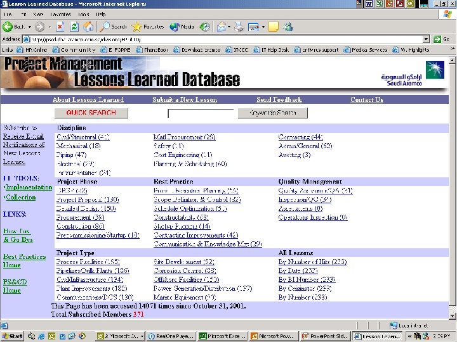Open the Tools menu
Viewport: 457px width, 342px height.
click(83, 14)
